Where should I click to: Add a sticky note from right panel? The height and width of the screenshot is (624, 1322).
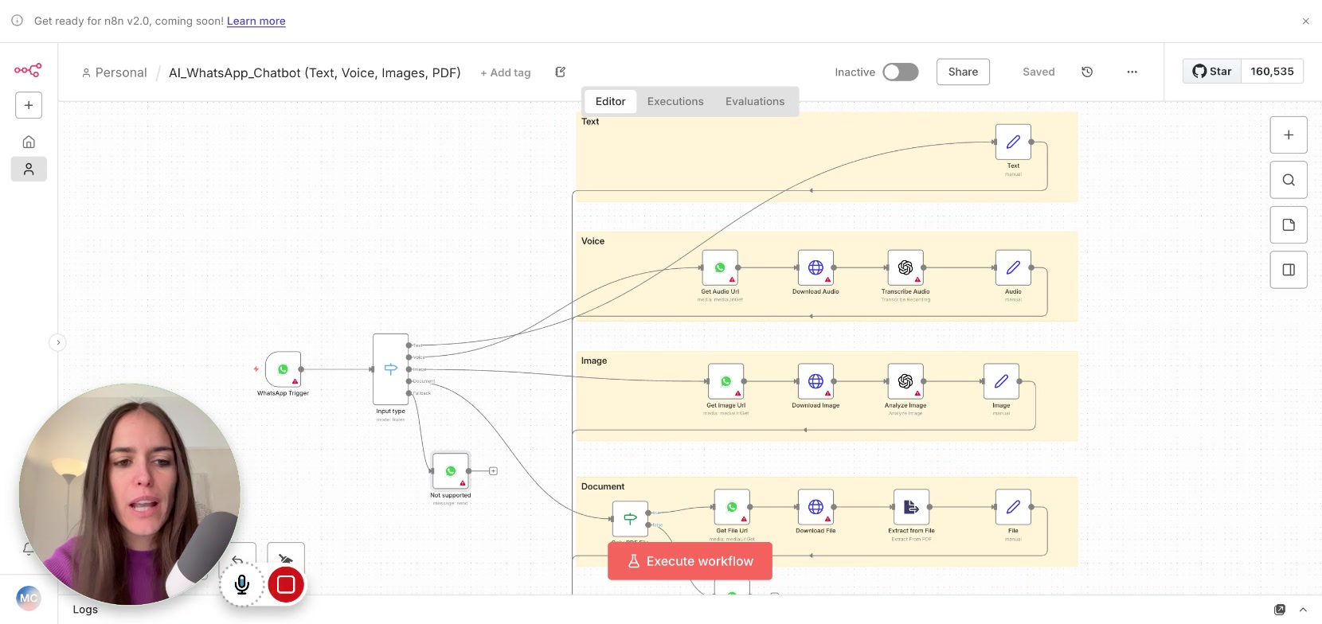[1288, 225]
